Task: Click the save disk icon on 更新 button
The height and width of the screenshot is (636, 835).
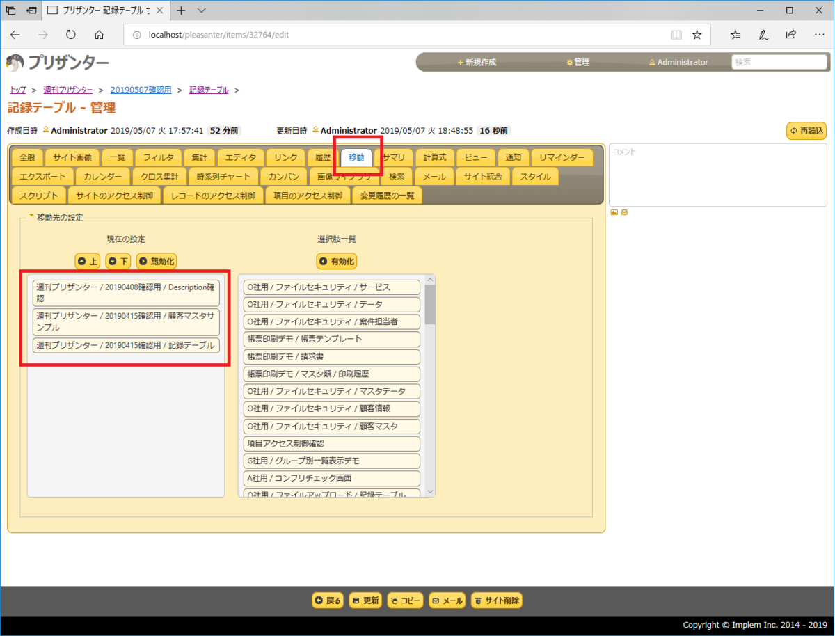Action: click(357, 600)
